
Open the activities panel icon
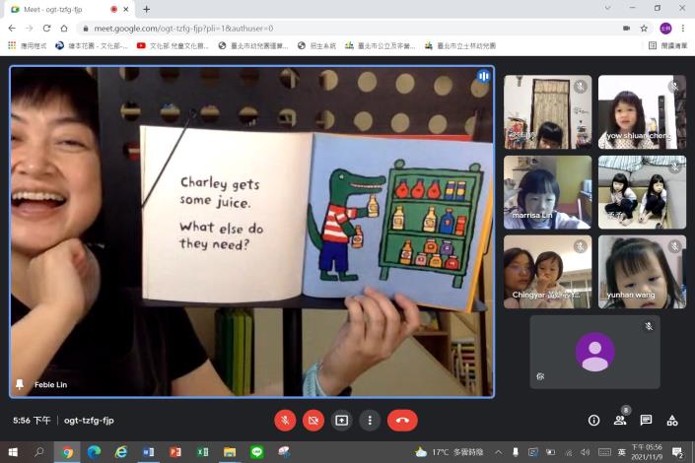tap(672, 420)
